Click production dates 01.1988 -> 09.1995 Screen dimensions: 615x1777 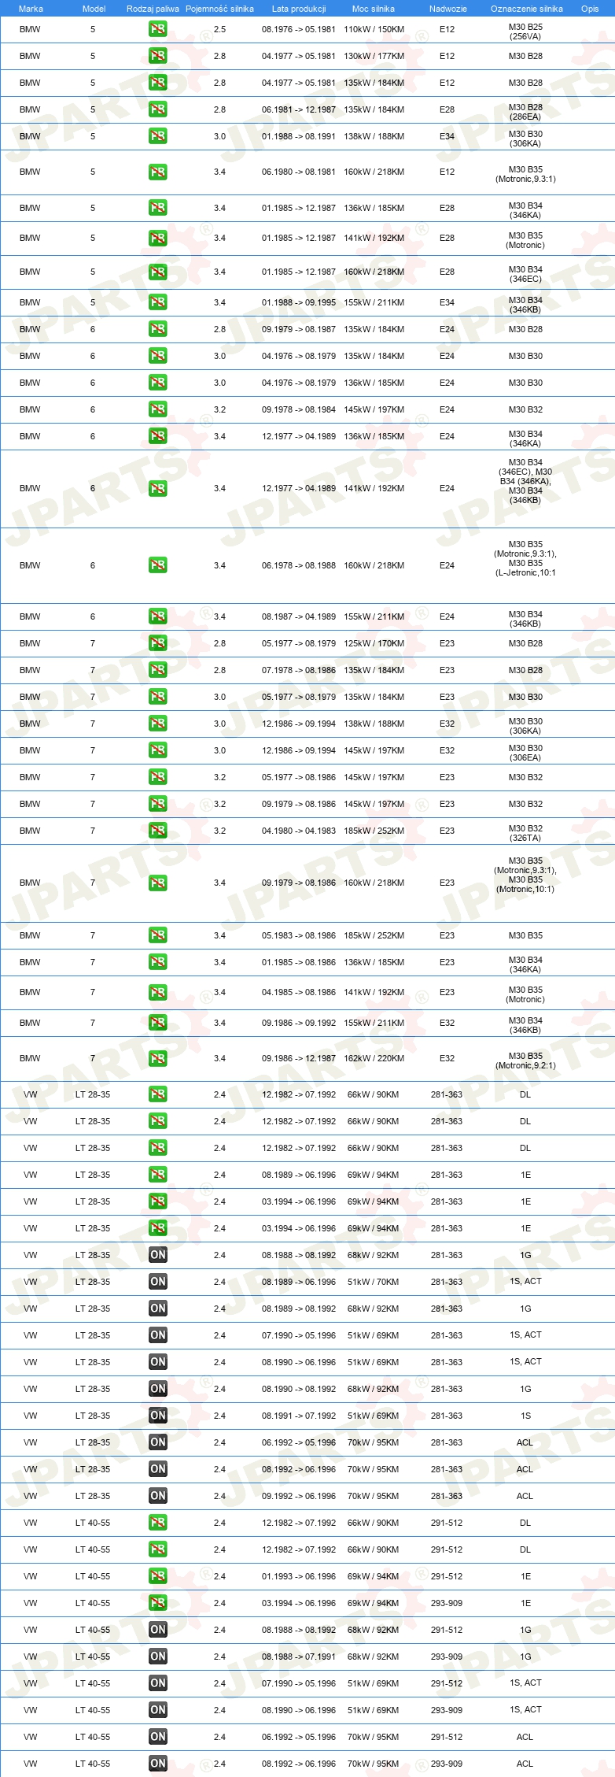299,302
